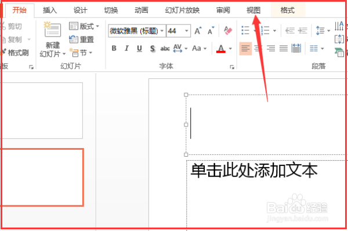Expand the 新建幻灯片 dropdown arrow

[x=64, y=54]
